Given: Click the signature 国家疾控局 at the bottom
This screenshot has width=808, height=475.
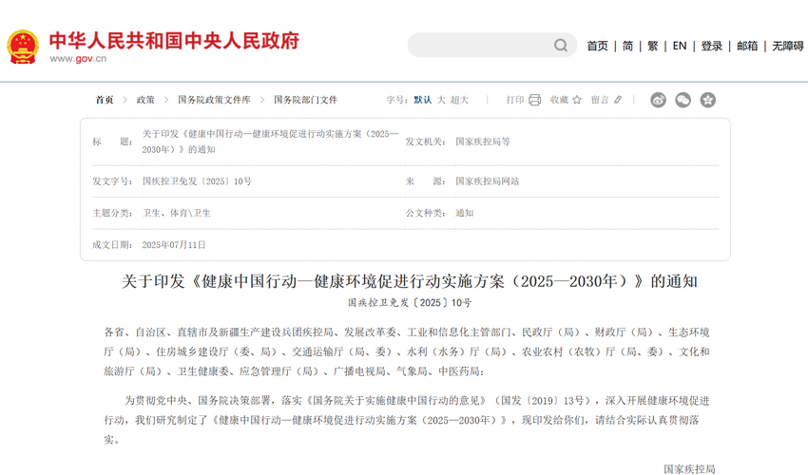Looking at the screenshot, I should tap(689, 468).
